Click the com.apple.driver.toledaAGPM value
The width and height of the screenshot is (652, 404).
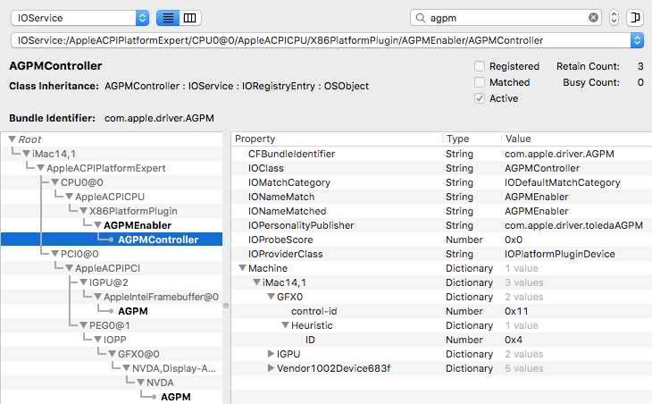point(573,225)
